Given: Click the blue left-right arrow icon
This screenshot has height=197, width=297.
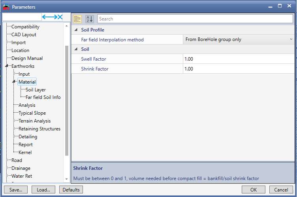Looking at the screenshot, I should 50,17.
